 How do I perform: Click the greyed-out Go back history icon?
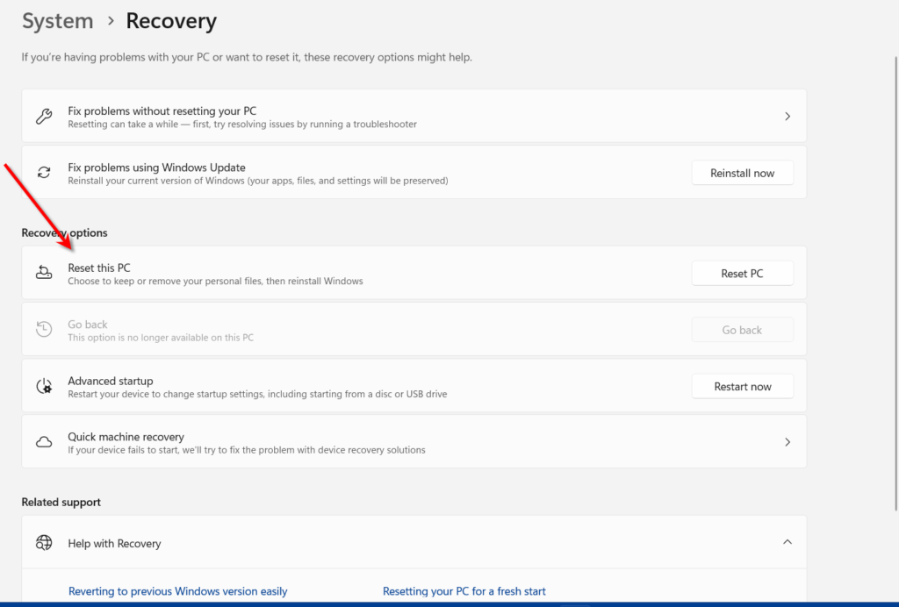44,330
